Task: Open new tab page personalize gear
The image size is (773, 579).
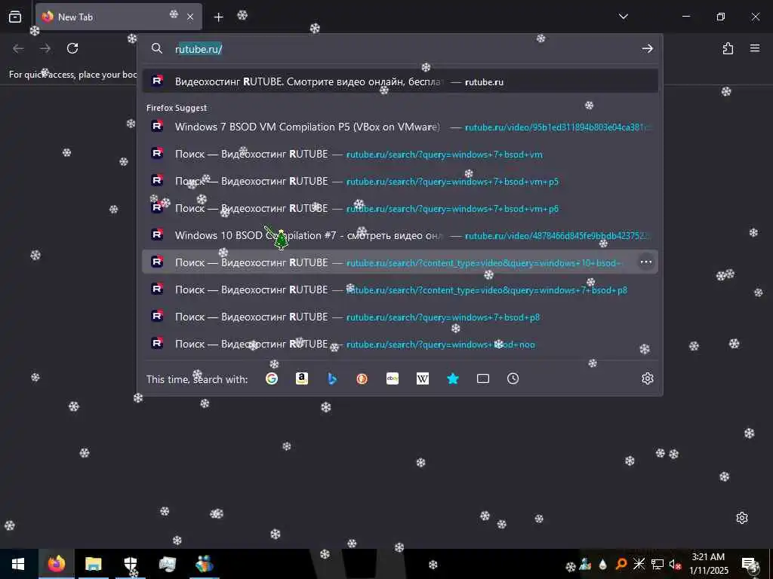Action: point(742,517)
